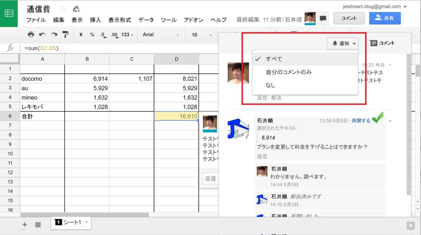The image size is (421, 235).
Task: Expand the 通知 dropdown button
Action: [342, 43]
